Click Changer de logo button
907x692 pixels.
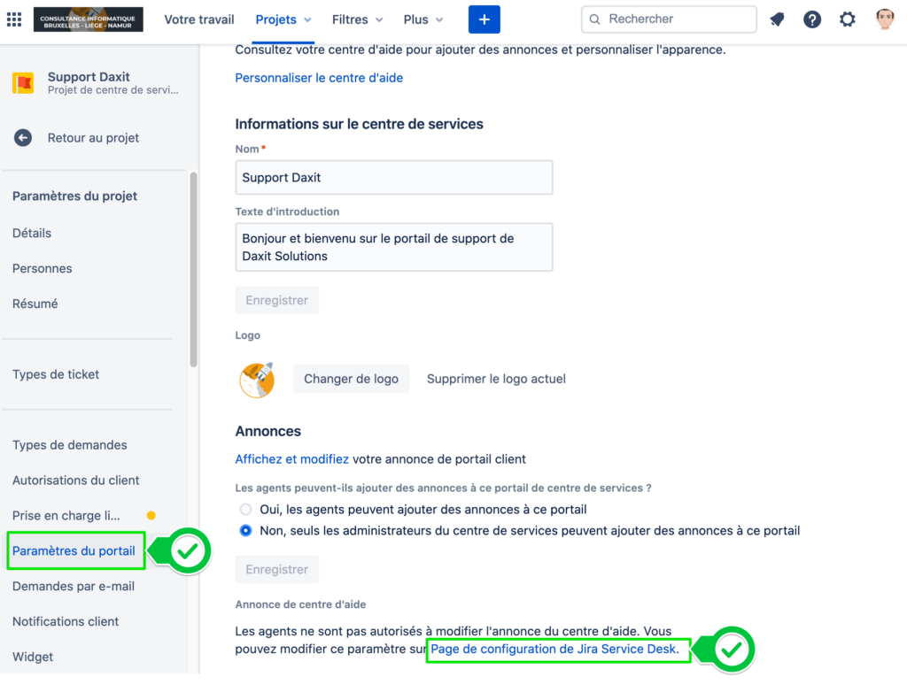click(x=351, y=379)
